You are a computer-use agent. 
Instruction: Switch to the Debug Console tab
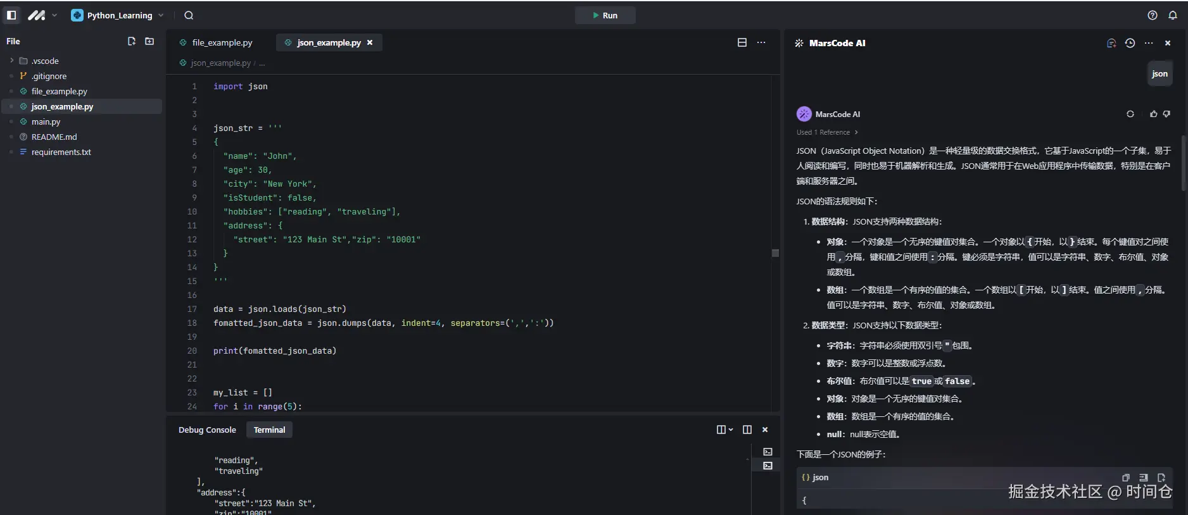(x=207, y=430)
